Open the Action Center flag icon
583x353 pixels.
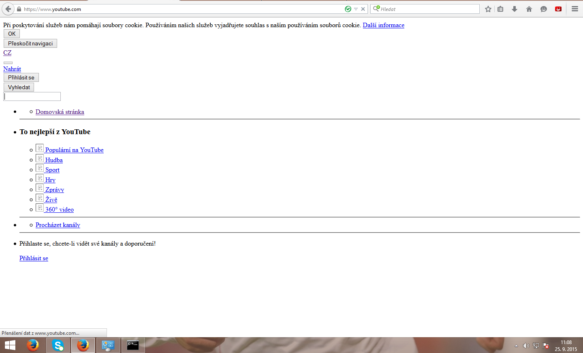(x=546, y=346)
